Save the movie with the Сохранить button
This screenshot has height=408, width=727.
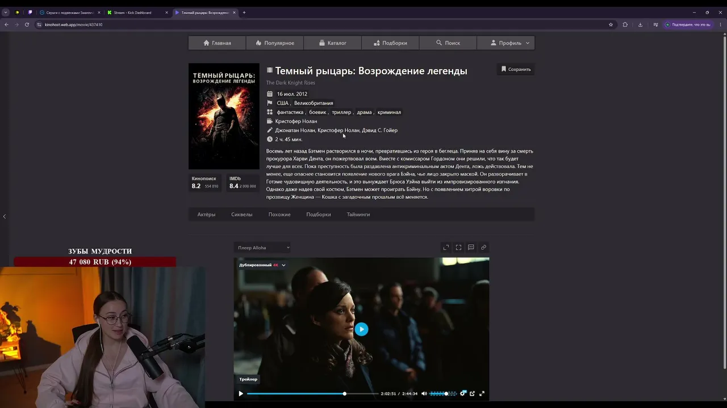click(x=516, y=69)
